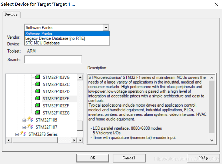The width and height of the screenshot is (222, 164).
Task: Click the Search input field
Action: coord(53,59)
